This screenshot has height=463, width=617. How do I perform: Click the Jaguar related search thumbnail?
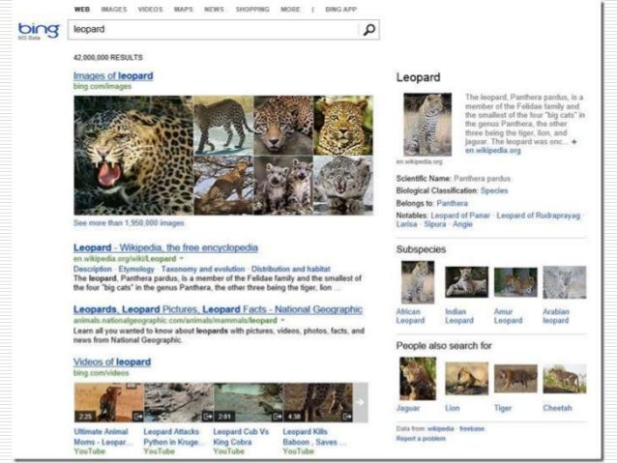point(418,379)
